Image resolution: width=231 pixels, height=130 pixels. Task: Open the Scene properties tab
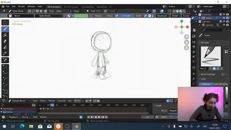coord(194,57)
